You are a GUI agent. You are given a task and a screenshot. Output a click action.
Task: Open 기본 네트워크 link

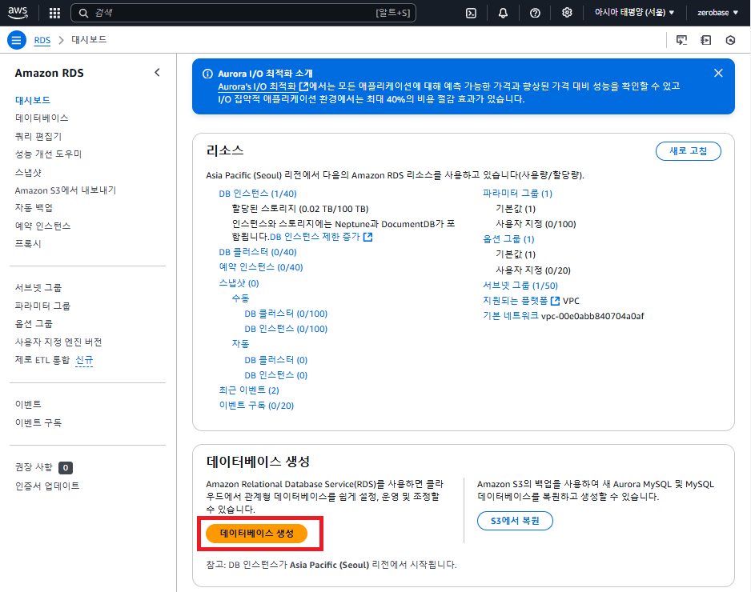click(x=510, y=316)
